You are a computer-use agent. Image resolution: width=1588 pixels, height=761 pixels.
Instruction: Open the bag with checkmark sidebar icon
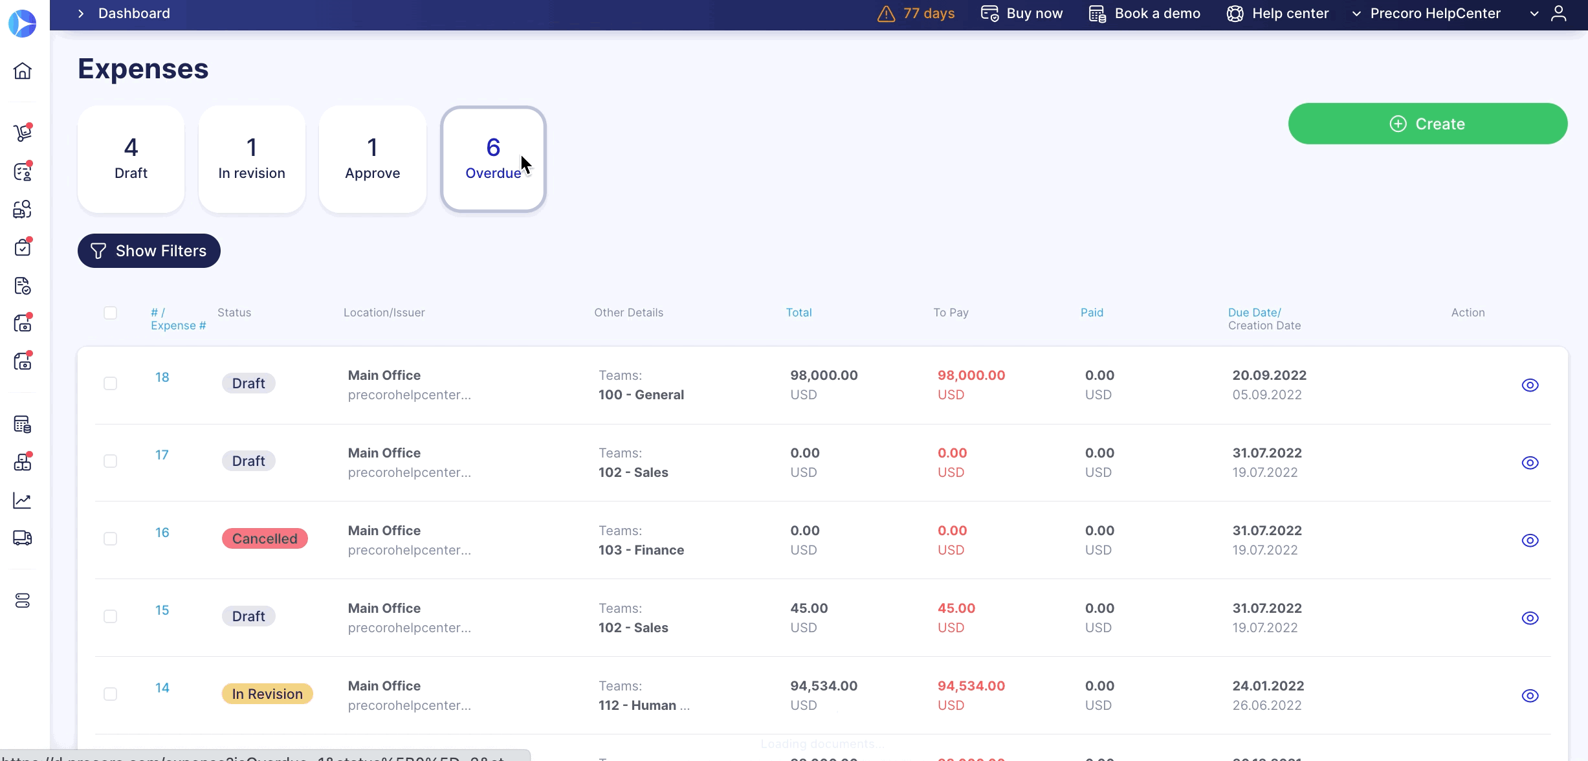click(23, 247)
